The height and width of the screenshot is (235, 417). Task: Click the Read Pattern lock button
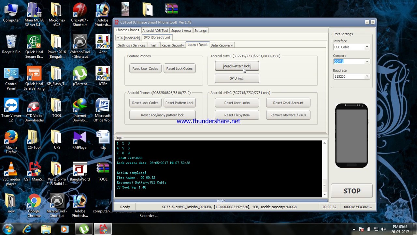point(237,66)
